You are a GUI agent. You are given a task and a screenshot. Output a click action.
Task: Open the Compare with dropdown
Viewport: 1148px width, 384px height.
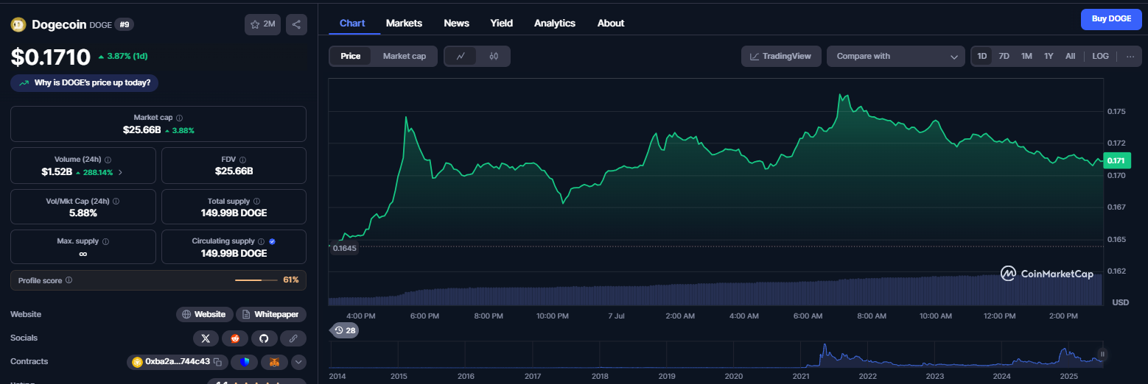(x=896, y=56)
